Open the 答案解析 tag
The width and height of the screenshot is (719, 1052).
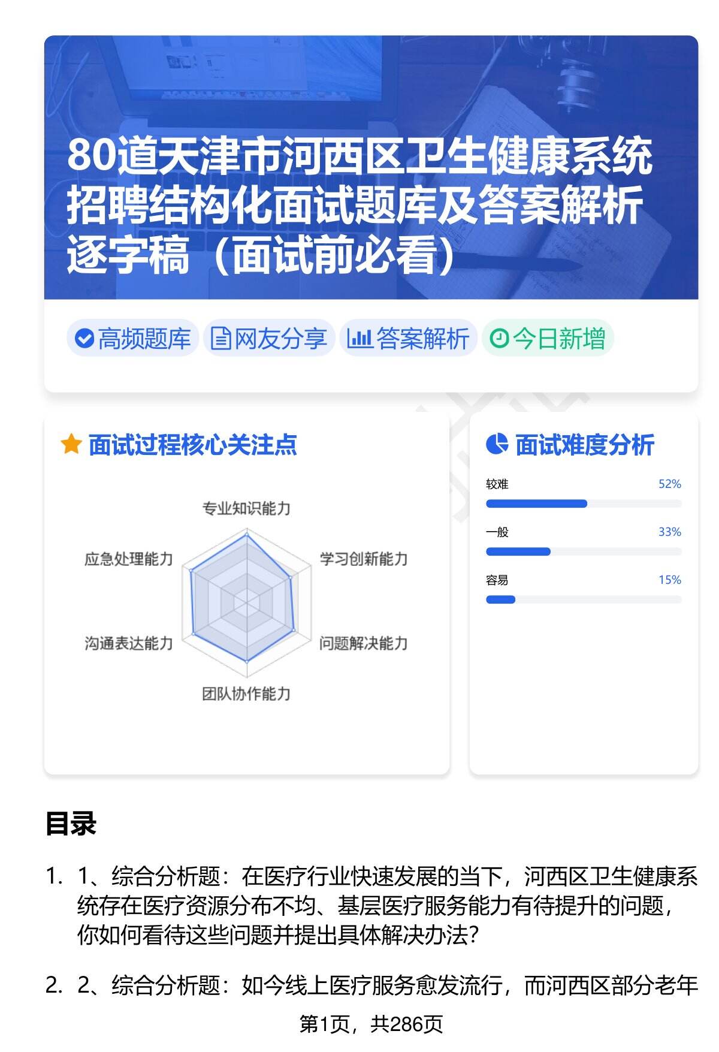409,339
